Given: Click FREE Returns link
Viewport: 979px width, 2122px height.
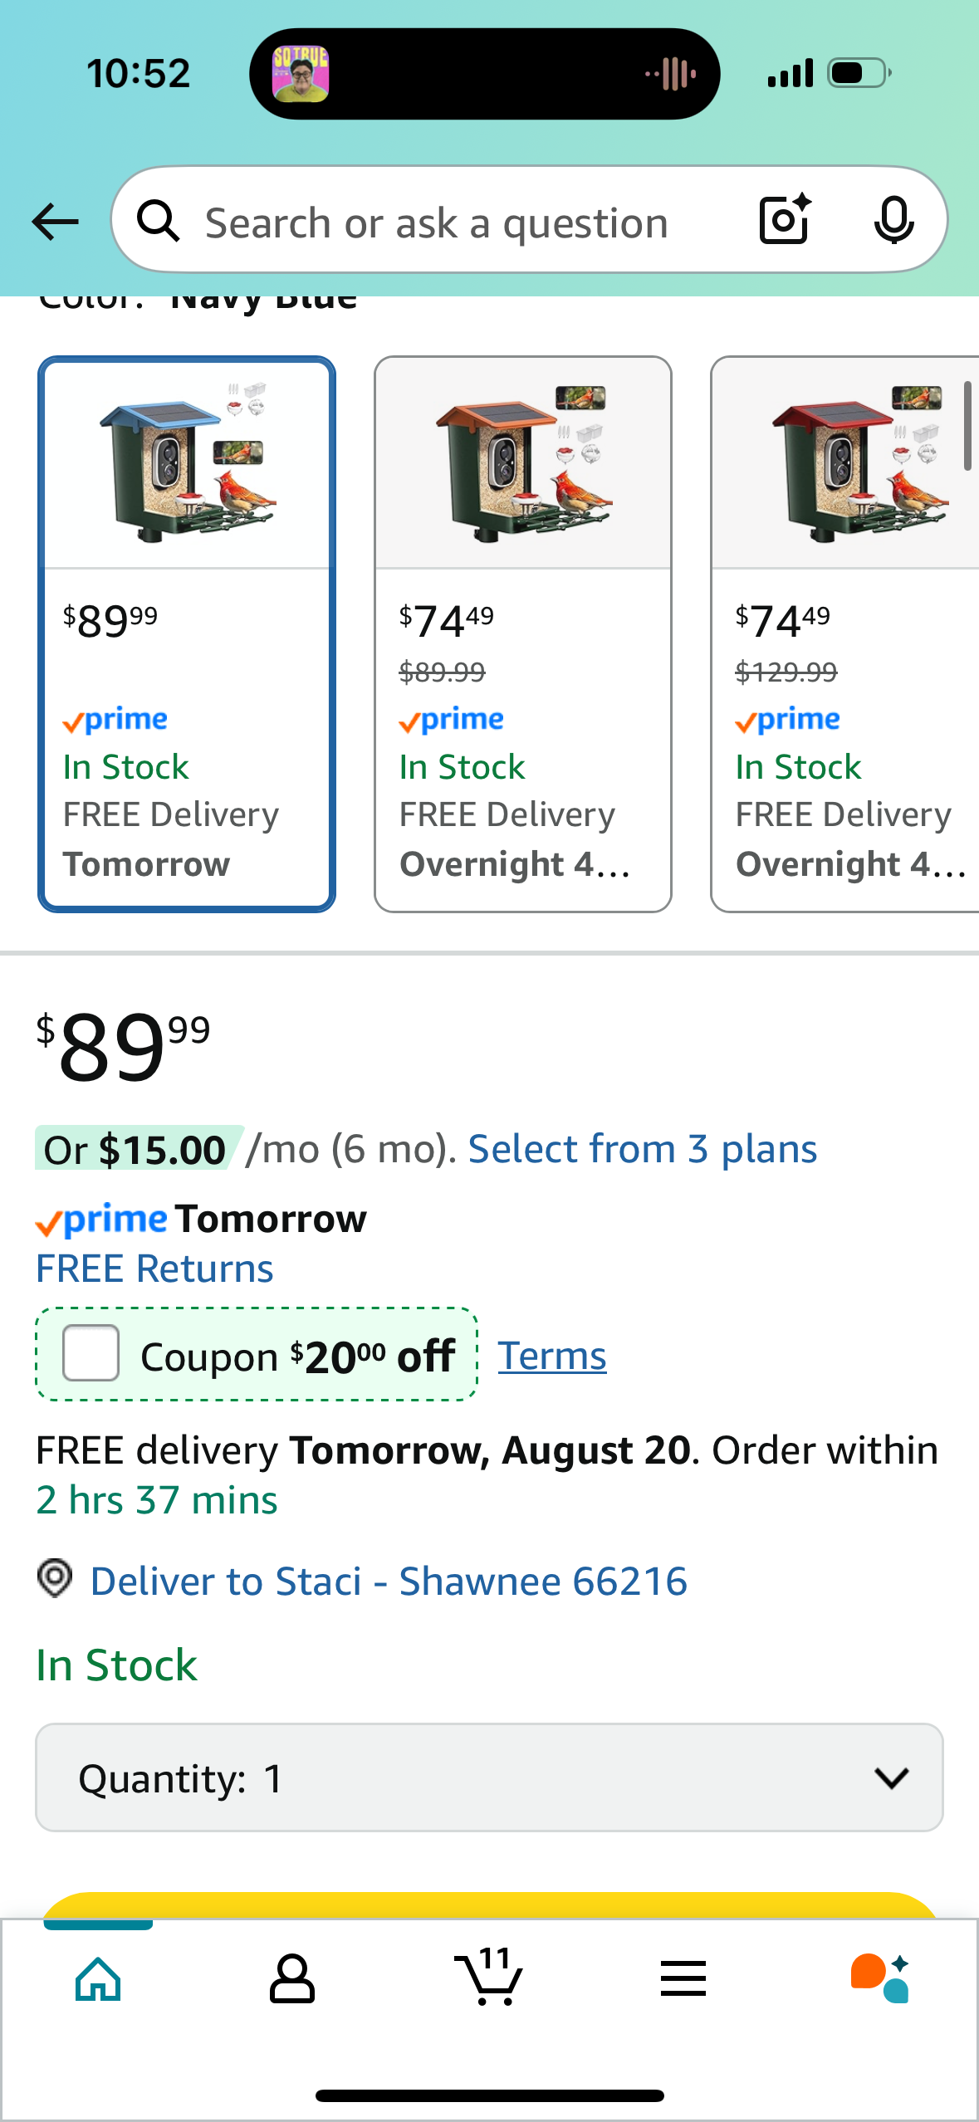Looking at the screenshot, I should (154, 1269).
